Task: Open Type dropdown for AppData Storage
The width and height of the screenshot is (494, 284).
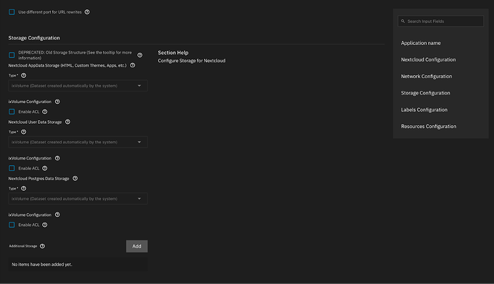Action: tap(78, 86)
